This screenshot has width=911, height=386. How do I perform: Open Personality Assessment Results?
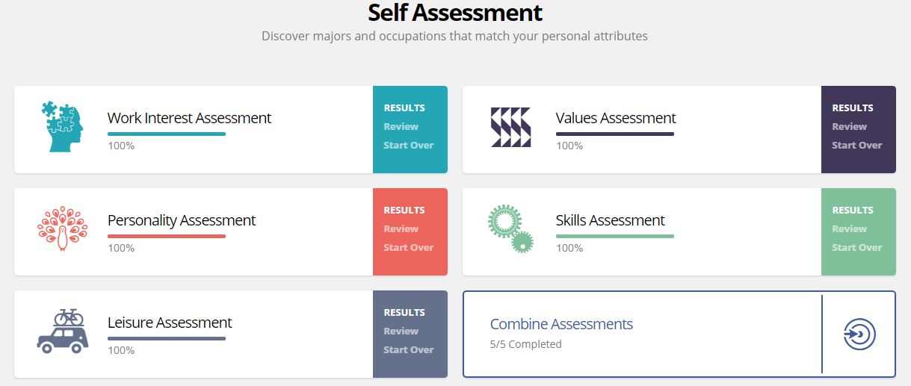404,210
